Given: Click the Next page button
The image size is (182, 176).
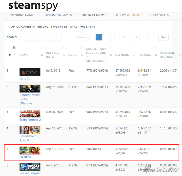Looking at the screenshot, I should point(164,37).
